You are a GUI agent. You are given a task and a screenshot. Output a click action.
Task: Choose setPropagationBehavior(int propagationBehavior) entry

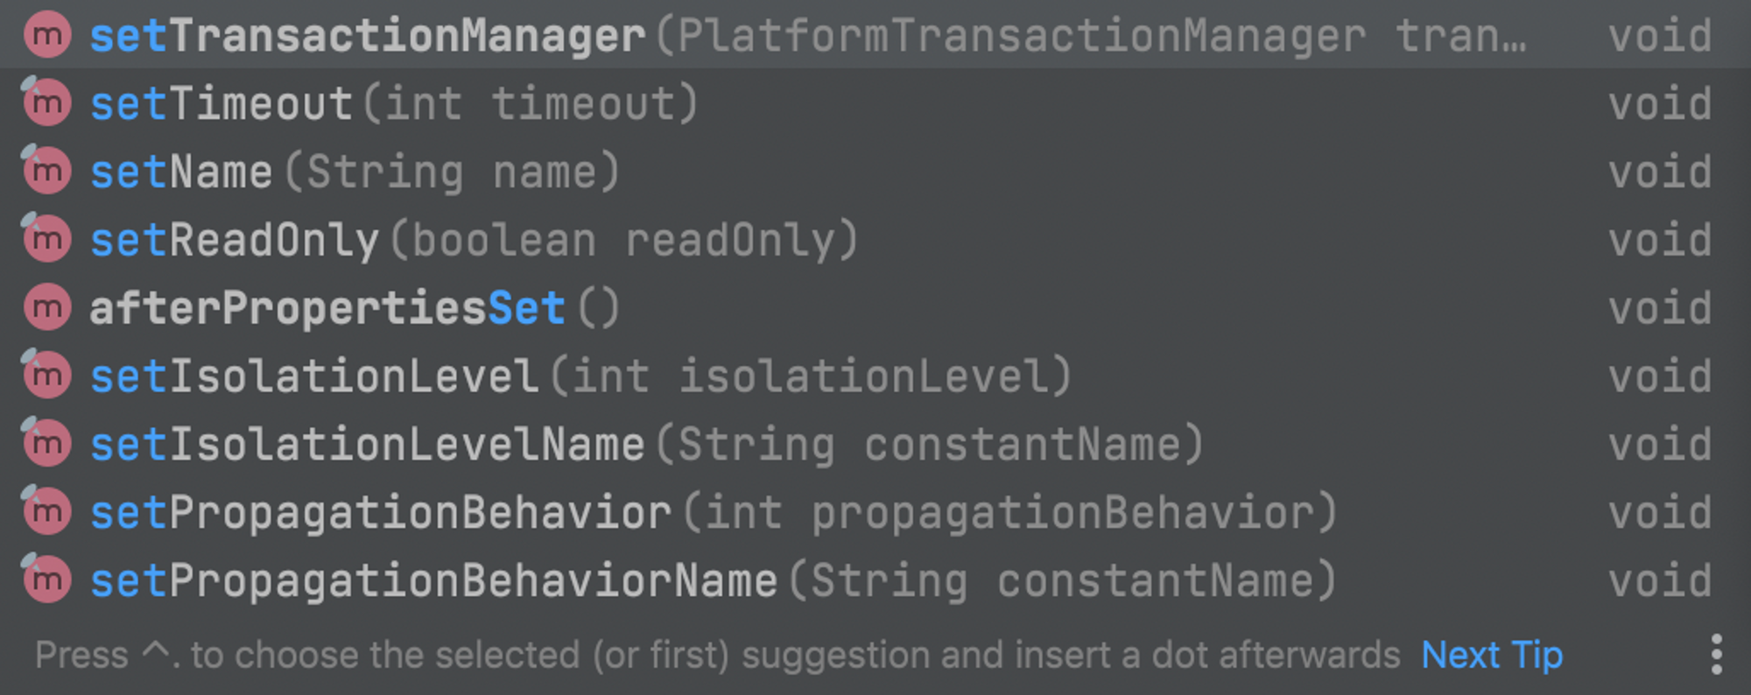point(875,513)
